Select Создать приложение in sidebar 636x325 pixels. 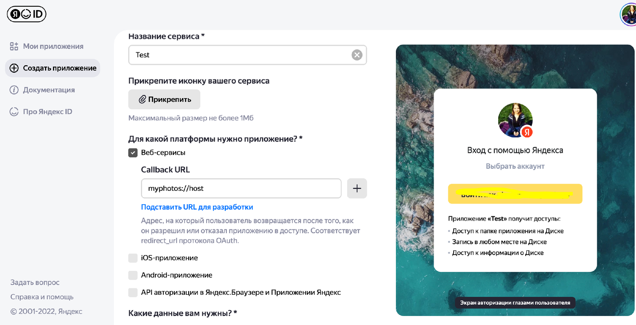(53, 68)
